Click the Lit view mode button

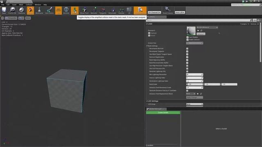click(x=21, y=18)
